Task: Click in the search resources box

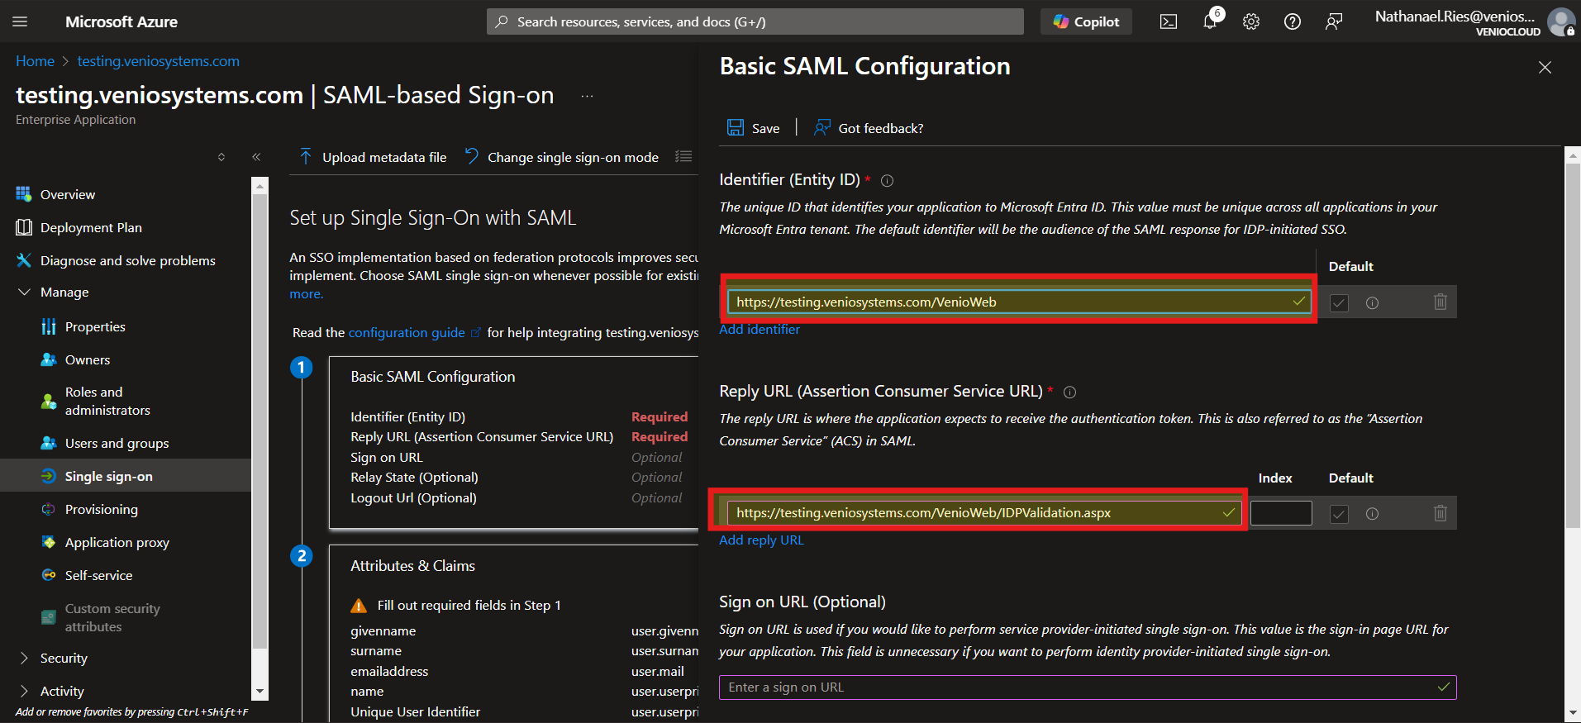Action: tap(755, 21)
